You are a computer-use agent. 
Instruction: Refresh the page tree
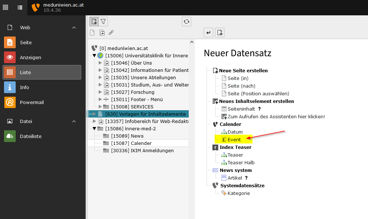pos(186,22)
